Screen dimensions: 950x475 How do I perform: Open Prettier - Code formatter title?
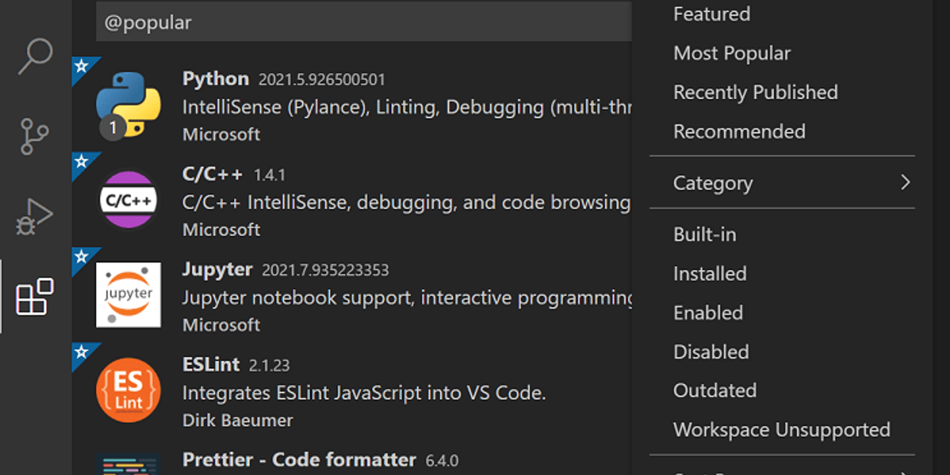click(299, 459)
